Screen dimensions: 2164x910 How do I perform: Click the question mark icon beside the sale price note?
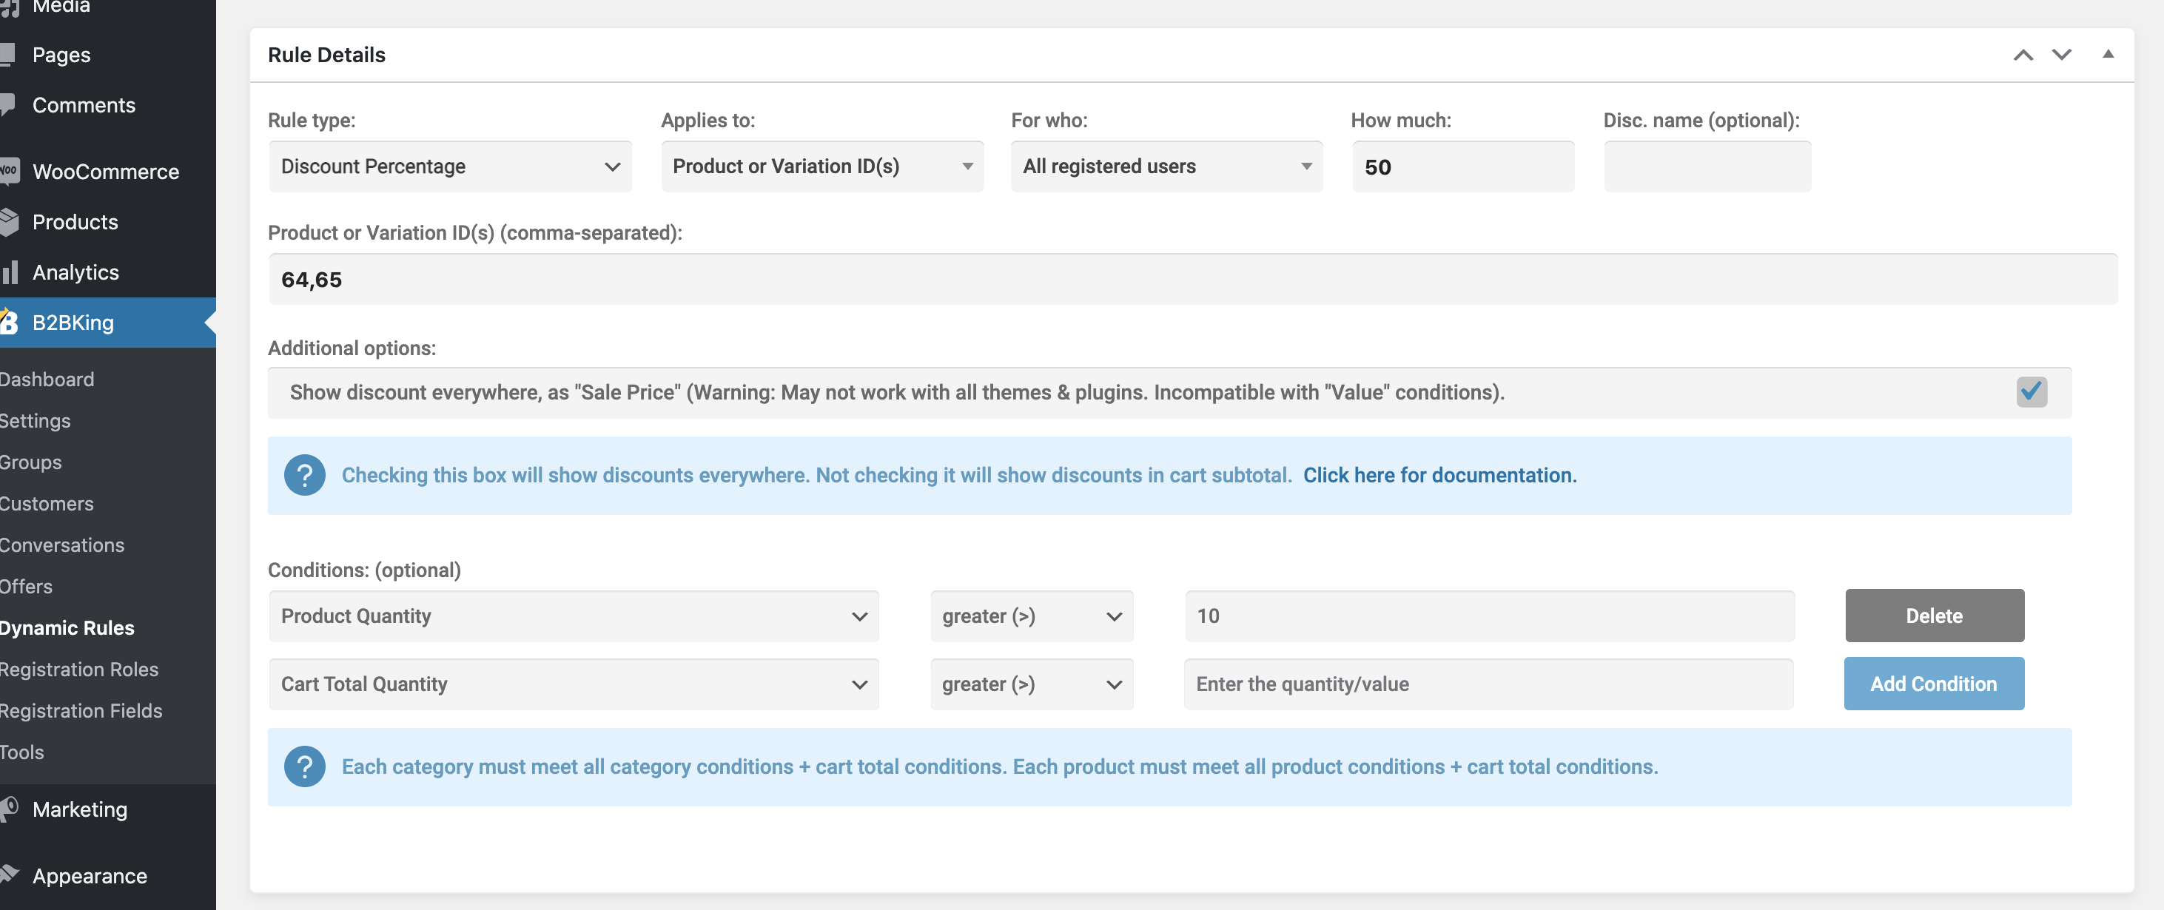305,475
